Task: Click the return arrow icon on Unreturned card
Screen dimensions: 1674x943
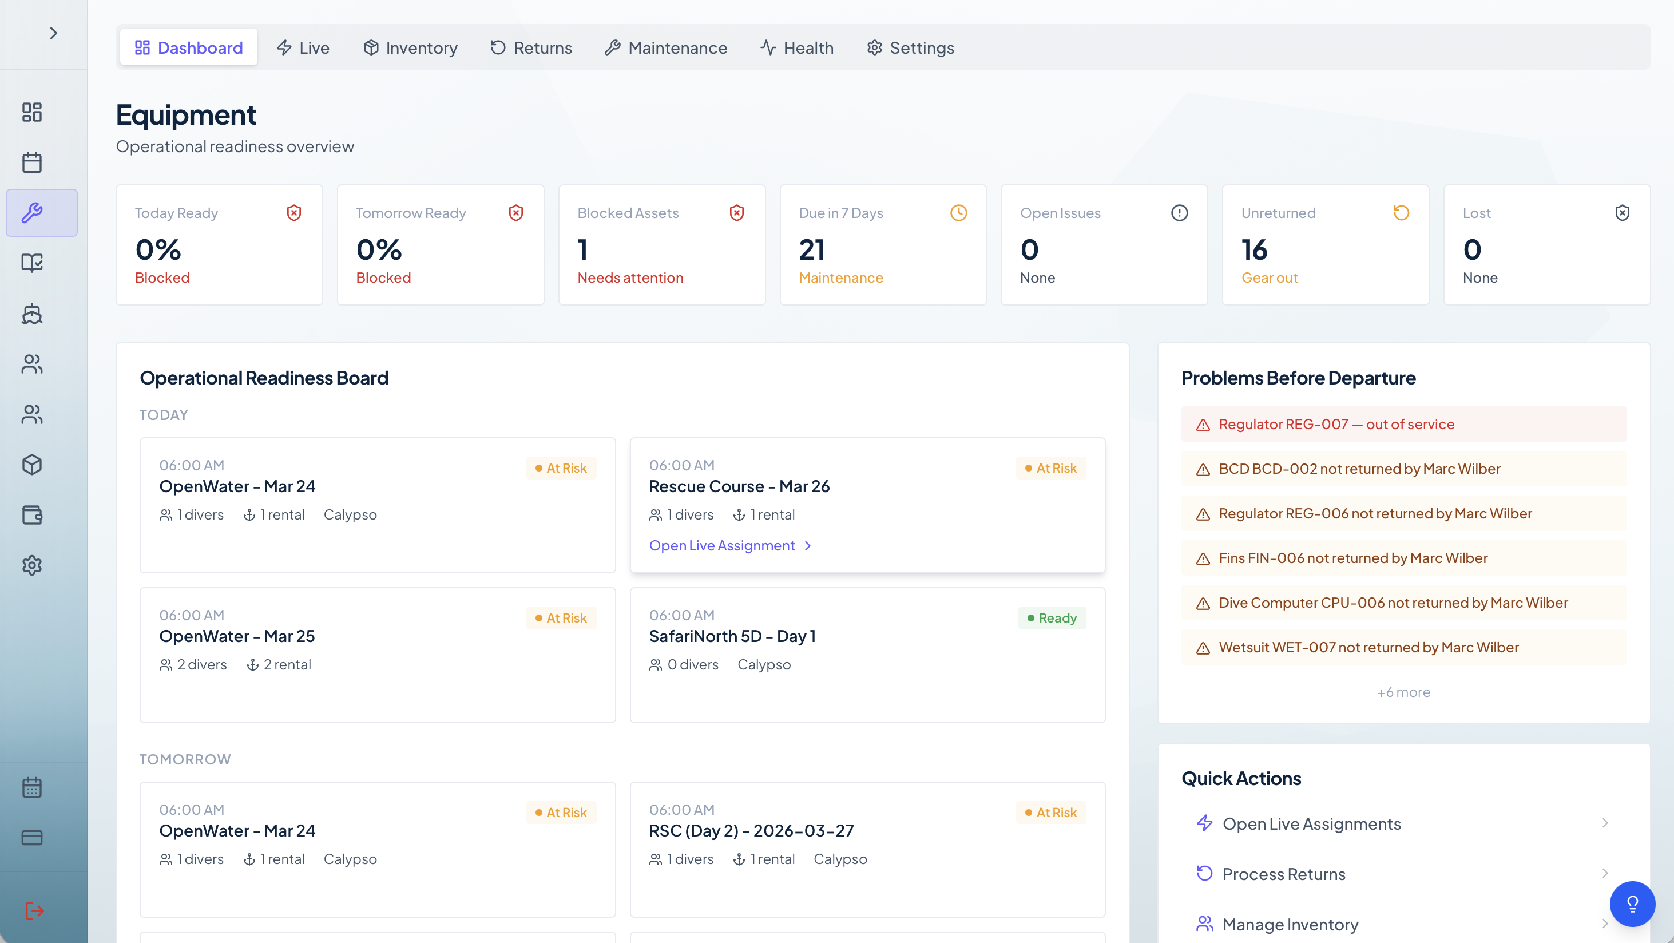Action: point(1401,212)
